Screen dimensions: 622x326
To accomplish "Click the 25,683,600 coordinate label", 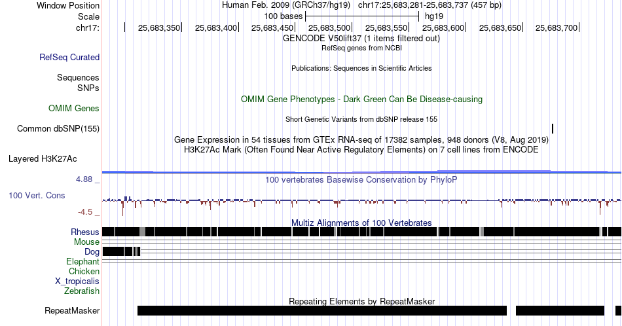I will point(443,27).
